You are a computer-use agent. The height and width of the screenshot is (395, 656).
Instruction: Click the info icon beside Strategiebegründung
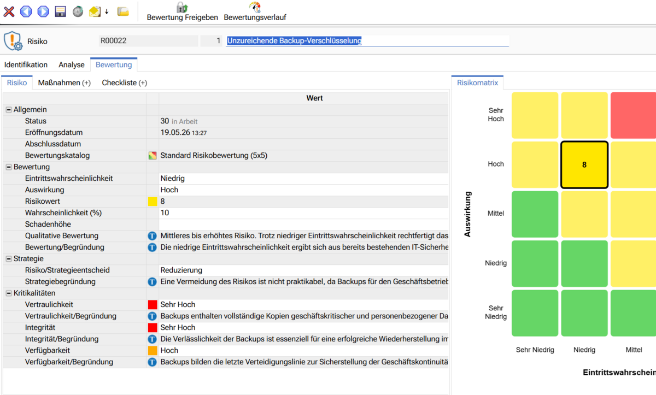(x=153, y=282)
